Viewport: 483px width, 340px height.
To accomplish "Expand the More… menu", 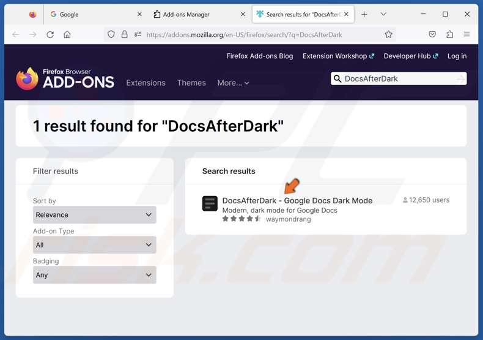I will (x=233, y=83).
